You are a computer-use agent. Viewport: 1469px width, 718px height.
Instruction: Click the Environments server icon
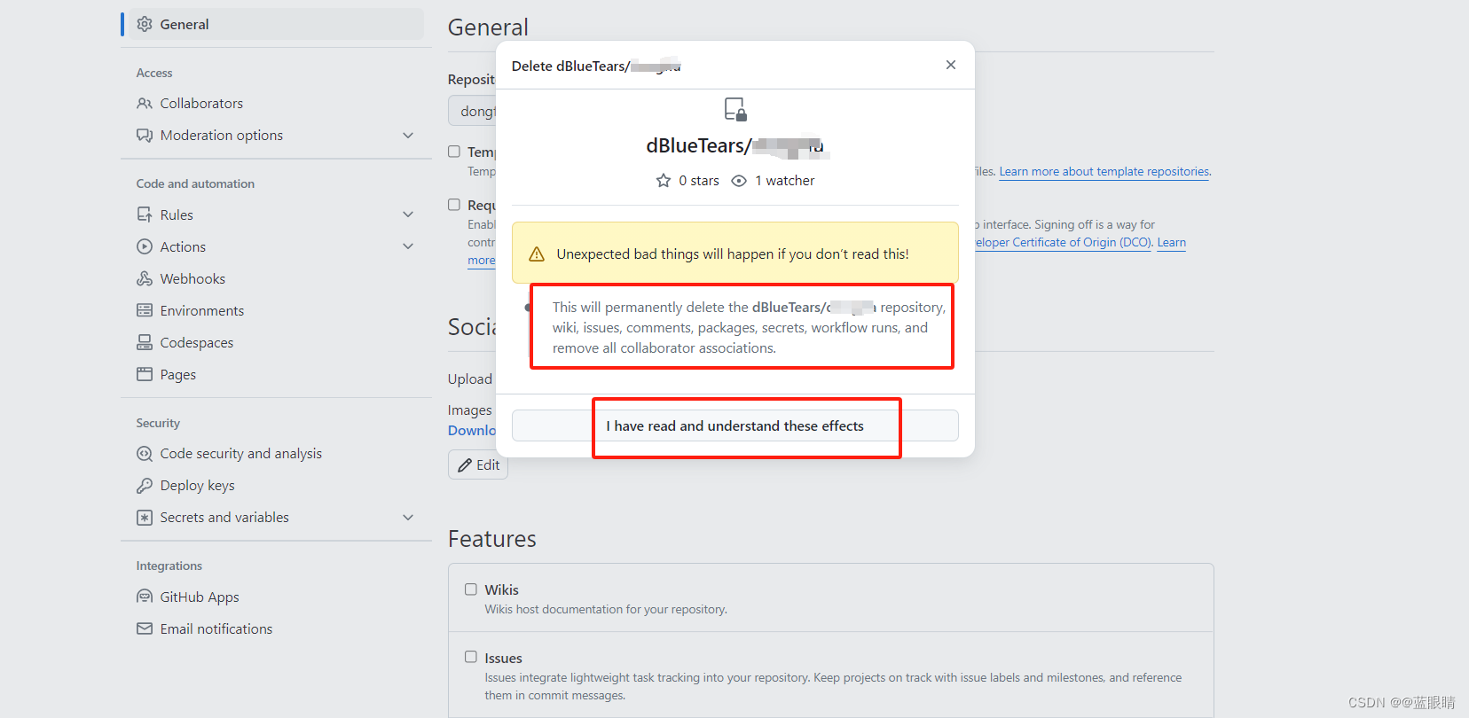[x=145, y=310]
